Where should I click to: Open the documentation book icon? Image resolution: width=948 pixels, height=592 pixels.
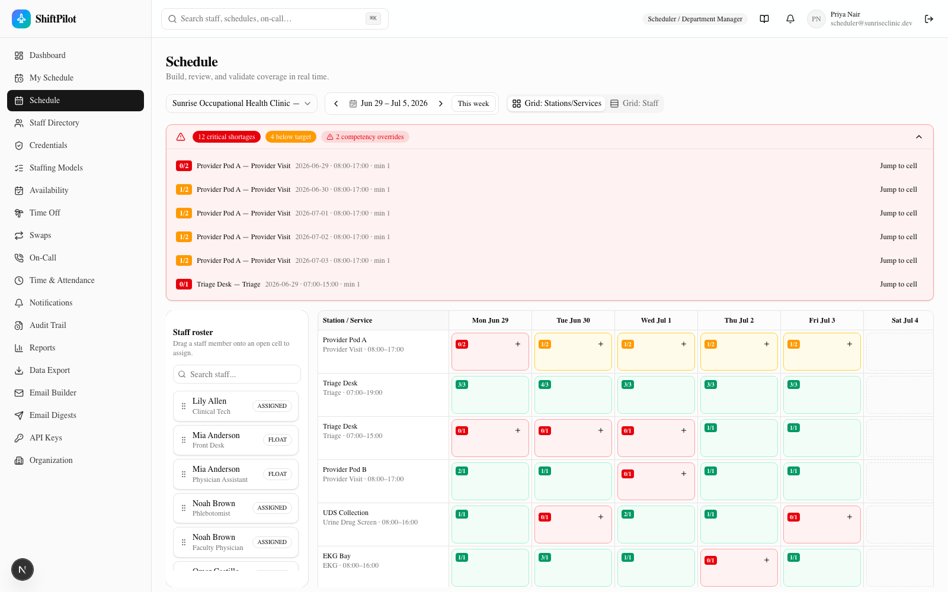click(x=764, y=19)
